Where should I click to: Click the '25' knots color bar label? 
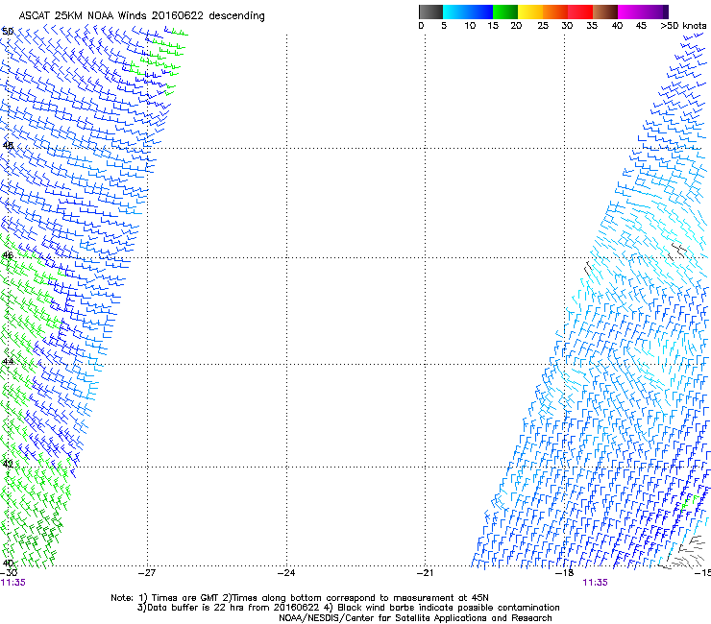pos(543,26)
